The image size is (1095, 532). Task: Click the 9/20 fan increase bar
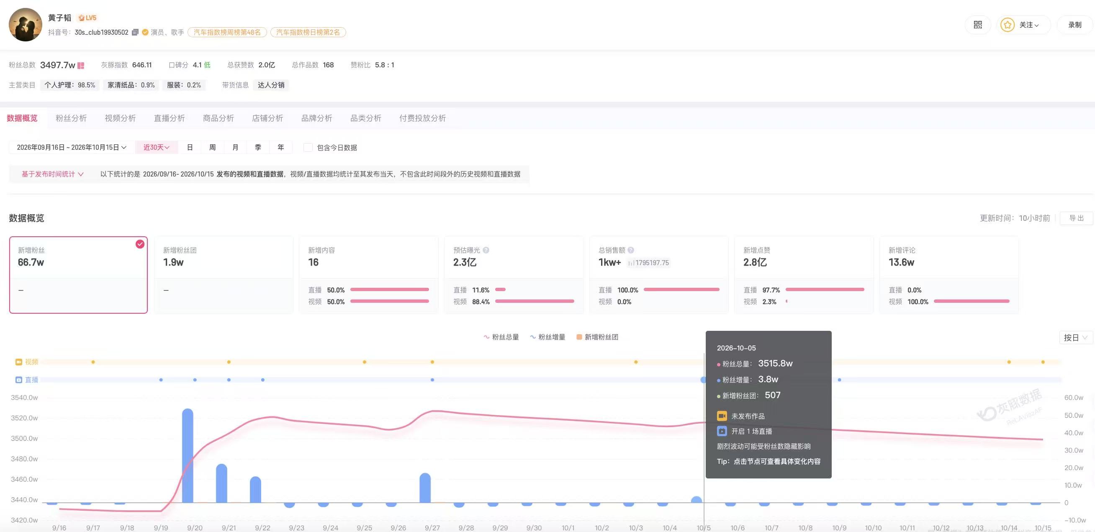pos(188,456)
